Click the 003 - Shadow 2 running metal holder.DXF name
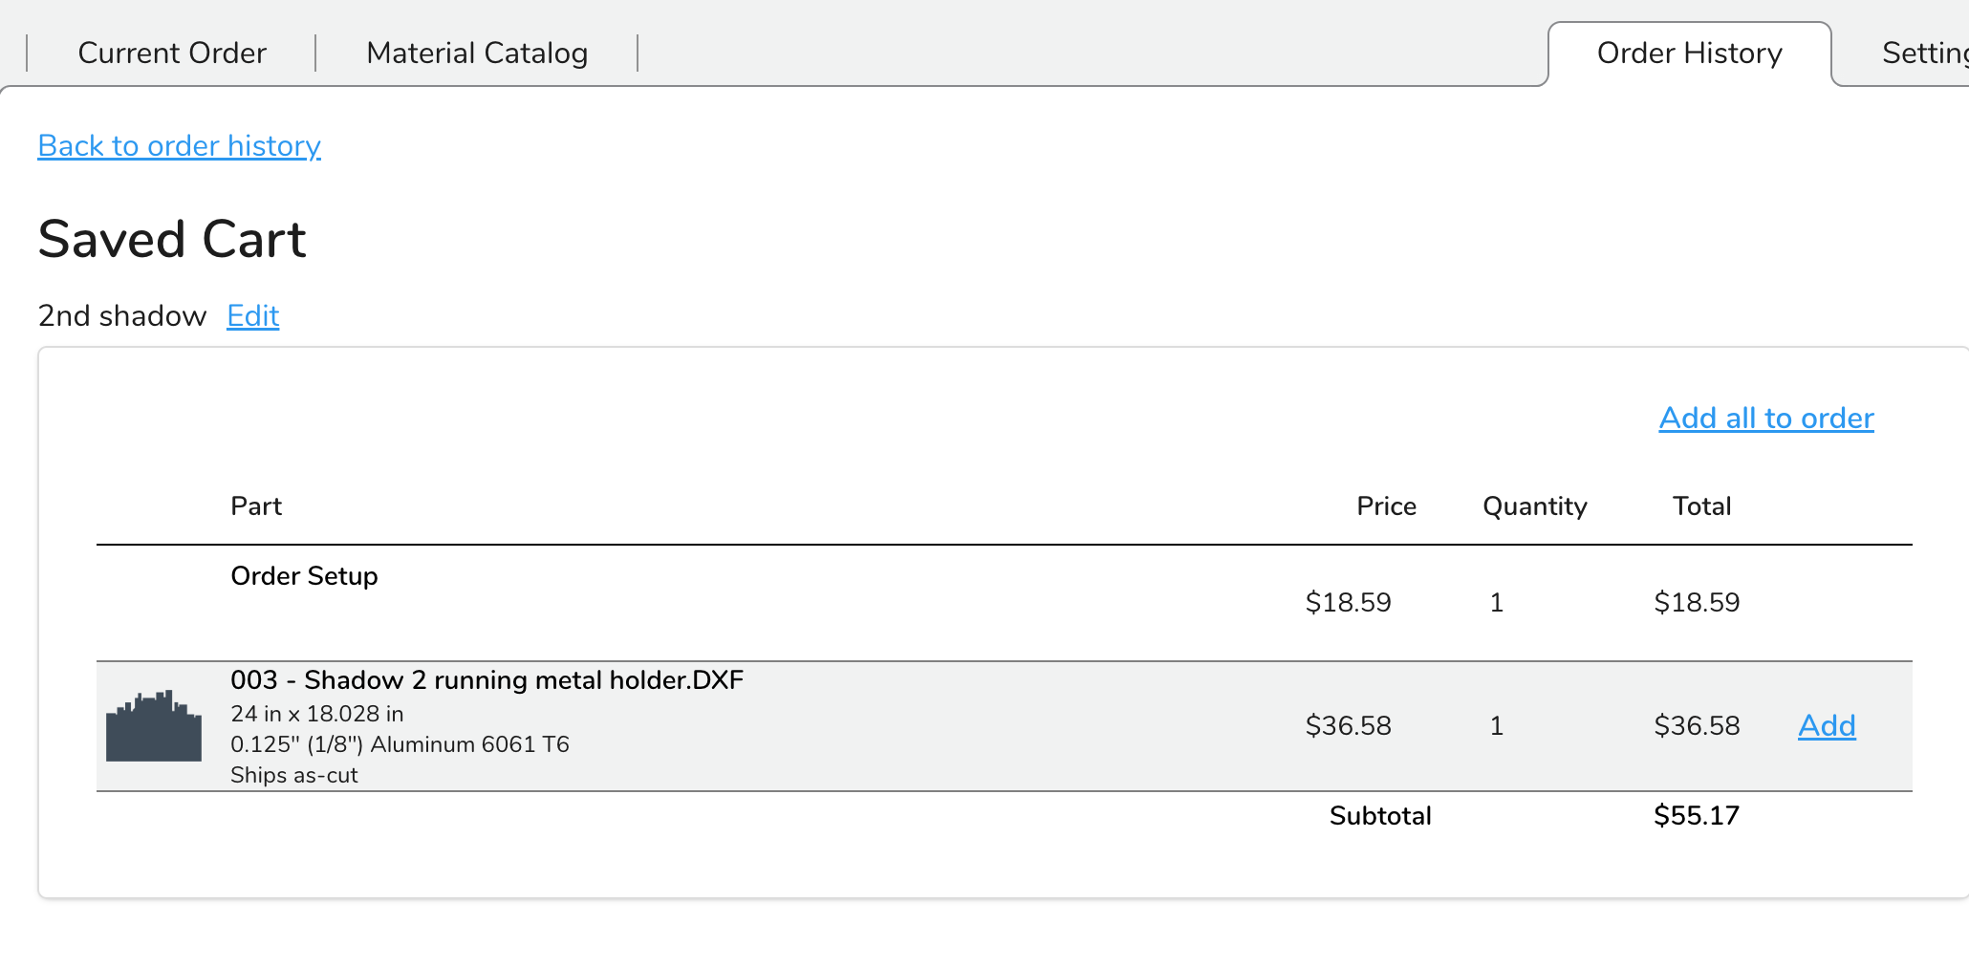The width and height of the screenshot is (1969, 967). pyautogui.click(x=487, y=679)
